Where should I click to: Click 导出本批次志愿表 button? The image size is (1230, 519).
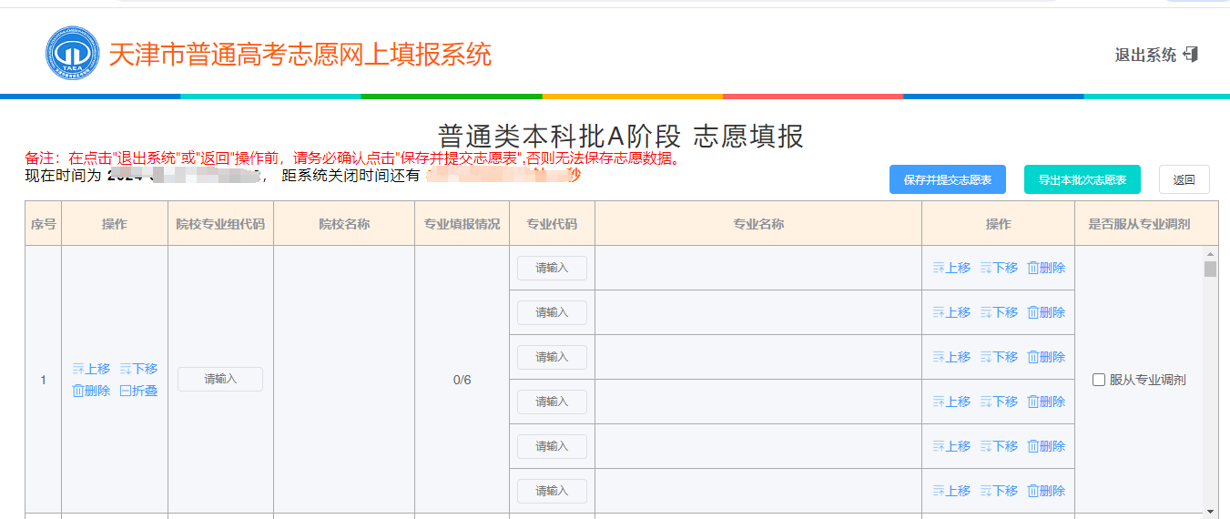(1083, 180)
